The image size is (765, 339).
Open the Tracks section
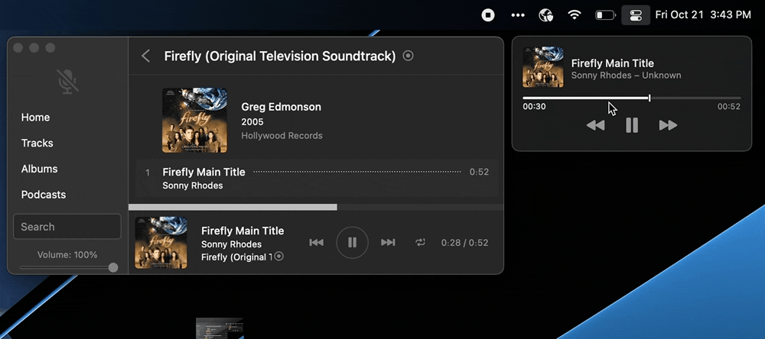[37, 144]
